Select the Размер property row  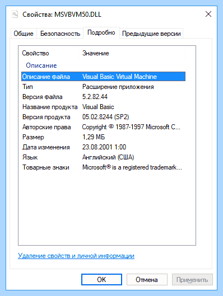point(103,137)
